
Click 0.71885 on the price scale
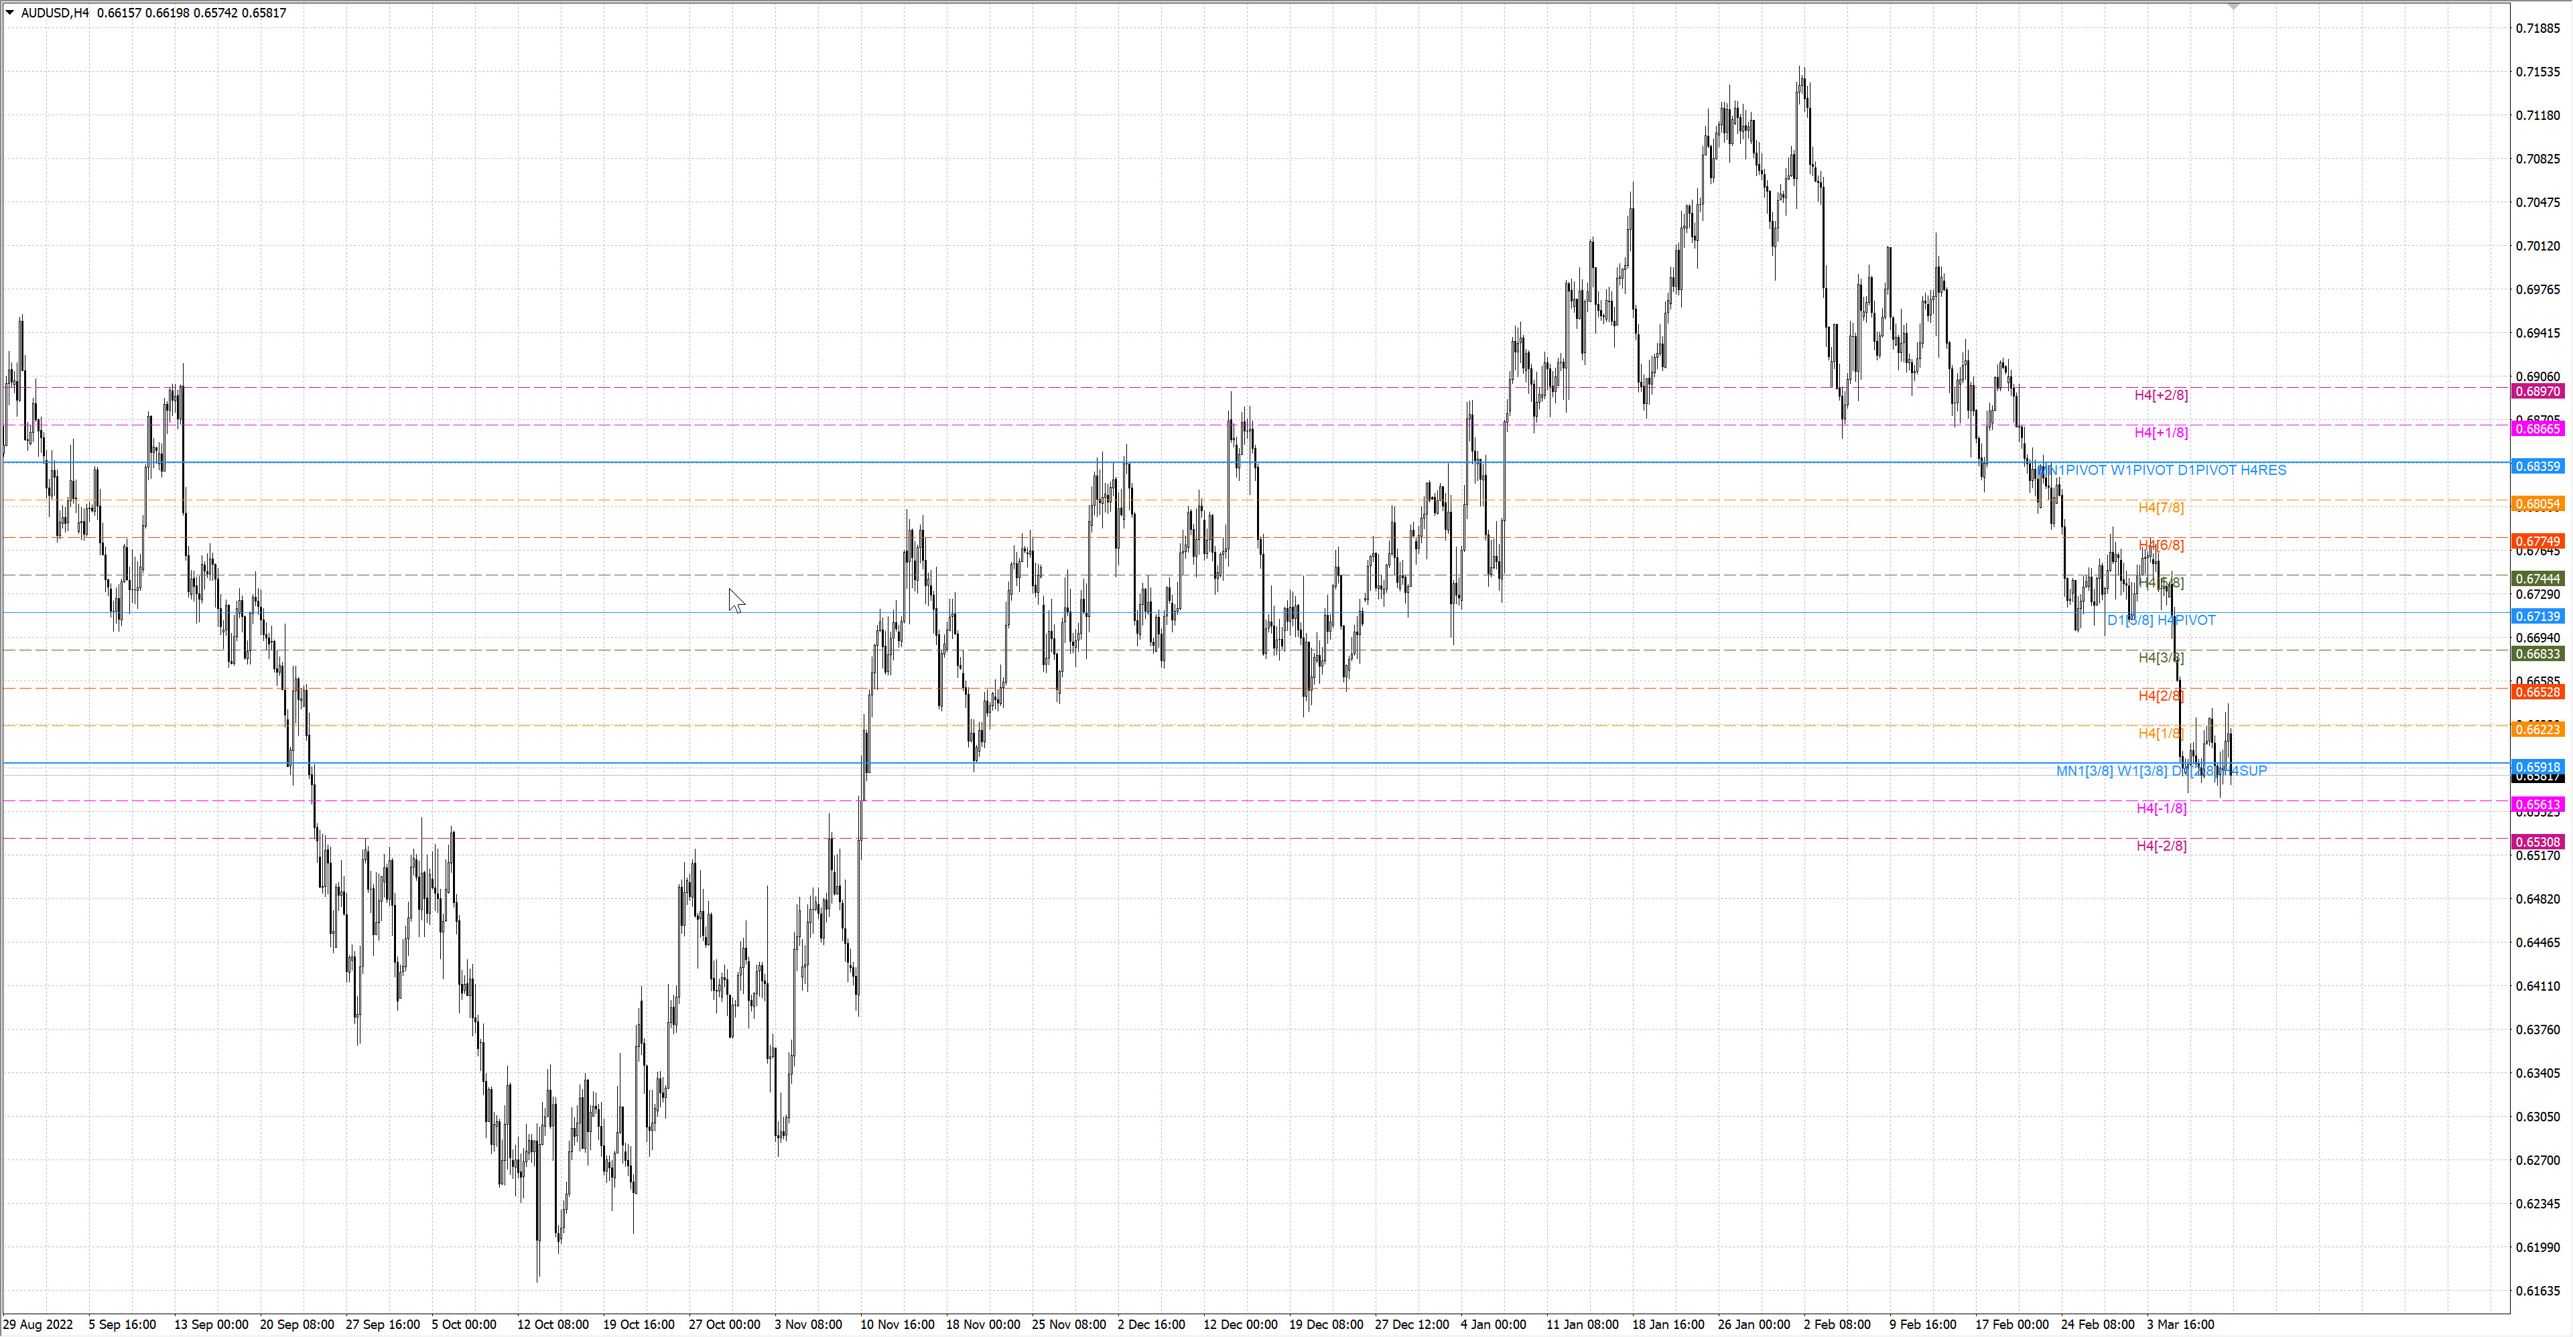tap(2537, 28)
